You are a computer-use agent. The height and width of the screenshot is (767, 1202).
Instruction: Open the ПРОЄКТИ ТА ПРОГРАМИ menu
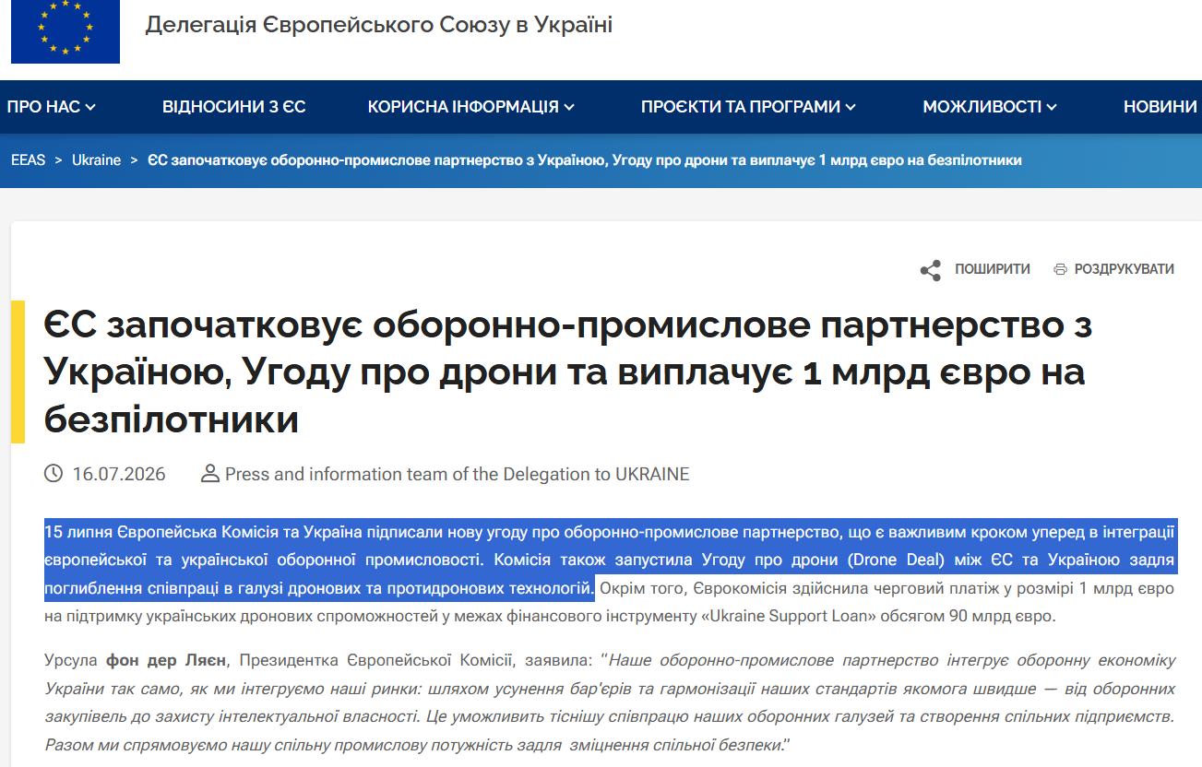click(x=749, y=107)
